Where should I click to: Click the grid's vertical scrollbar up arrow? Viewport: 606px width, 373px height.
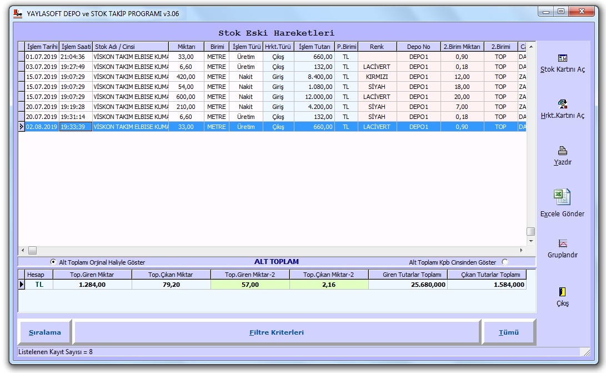pyautogui.click(x=531, y=47)
